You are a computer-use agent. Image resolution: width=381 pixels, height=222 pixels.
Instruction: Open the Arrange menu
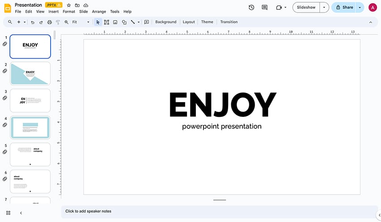[99, 12]
